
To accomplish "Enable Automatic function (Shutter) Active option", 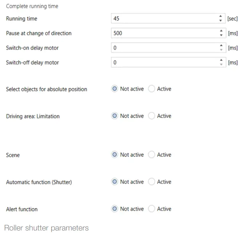I will (152, 182).
